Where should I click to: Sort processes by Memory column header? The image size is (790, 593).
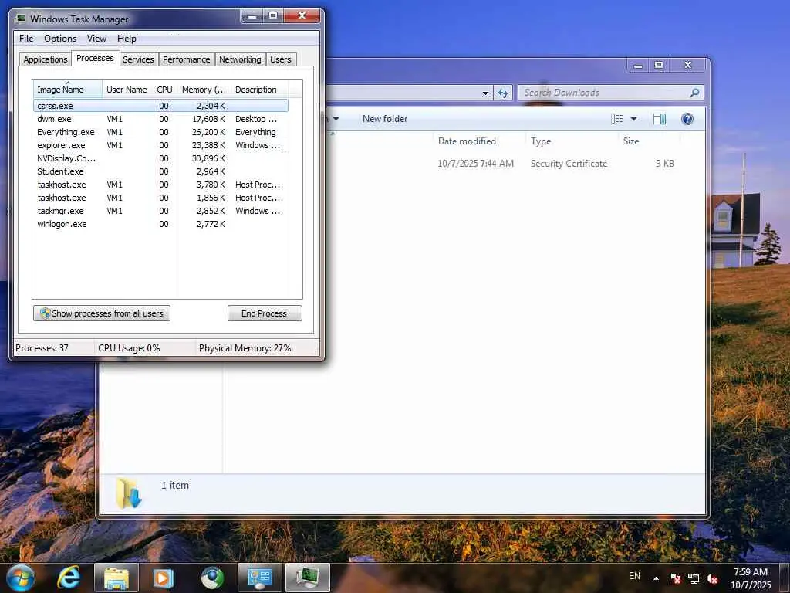(204, 90)
